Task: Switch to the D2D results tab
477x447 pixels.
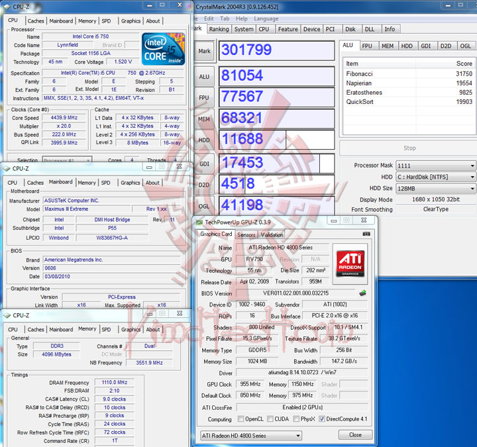Action: 446,46
